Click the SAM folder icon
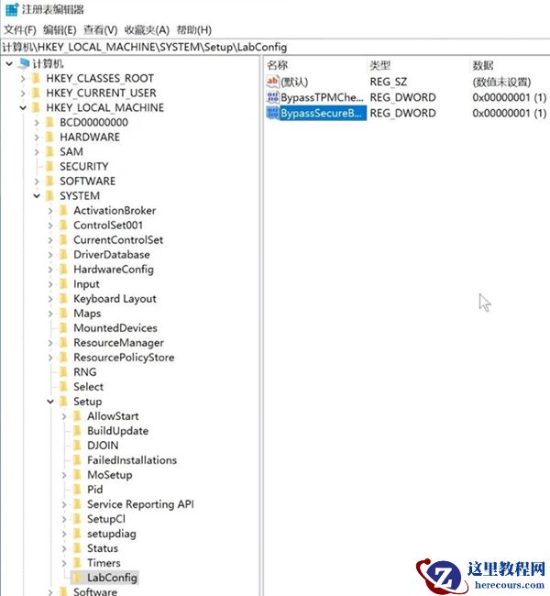550x596 pixels. click(x=49, y=152)
